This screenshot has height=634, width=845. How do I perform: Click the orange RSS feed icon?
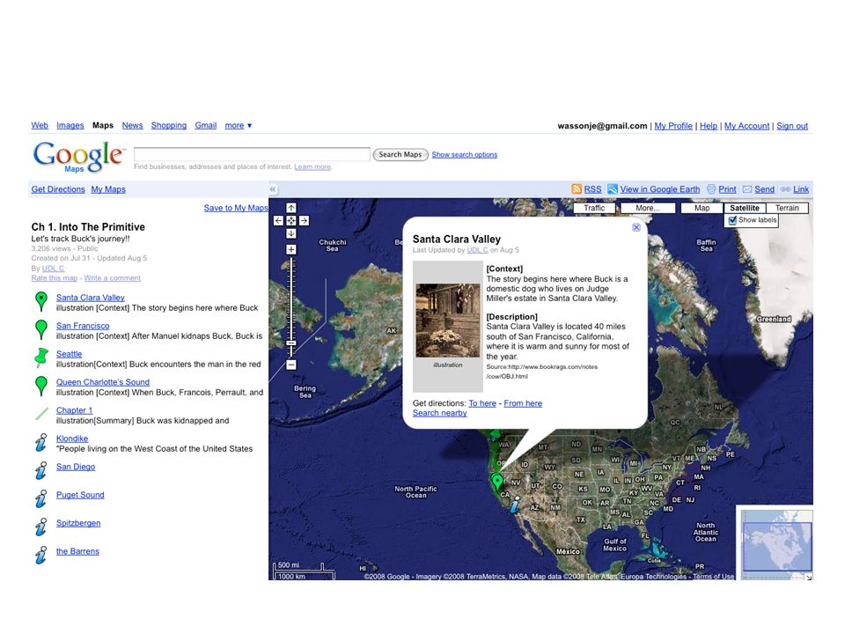(x=577, y=189)
